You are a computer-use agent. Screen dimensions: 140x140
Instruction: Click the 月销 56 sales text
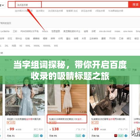[x=95, y=136]
